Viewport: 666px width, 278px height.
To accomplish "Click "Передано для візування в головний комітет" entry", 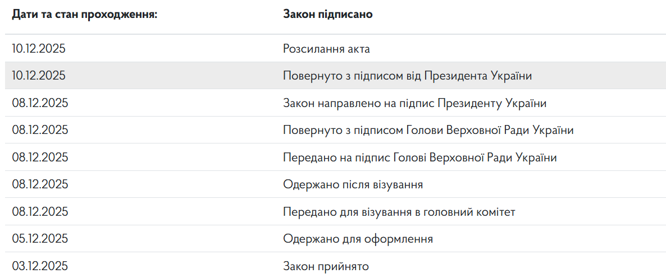I will [399, 212].
